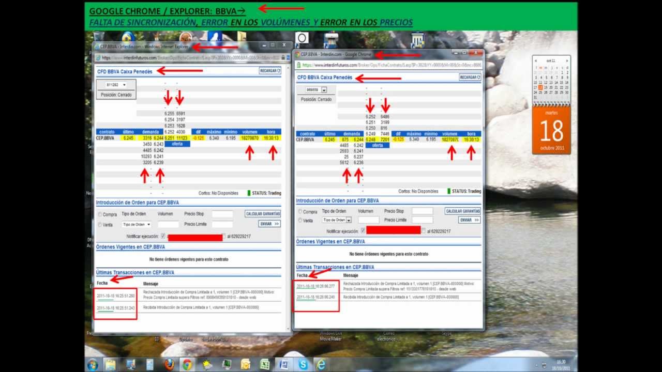The image size is (662, 372).
Task: Go to next month on calendar gadget
Action: 567,60
